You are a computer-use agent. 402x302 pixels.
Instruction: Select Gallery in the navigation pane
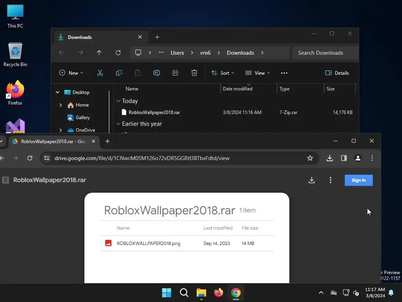[x=82, y=118]
